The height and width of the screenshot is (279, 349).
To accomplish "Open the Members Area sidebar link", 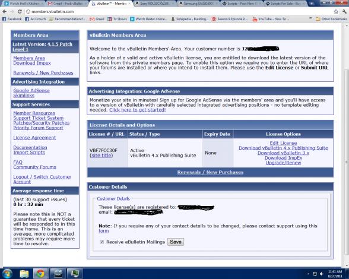I will click(x=29, y=58).
